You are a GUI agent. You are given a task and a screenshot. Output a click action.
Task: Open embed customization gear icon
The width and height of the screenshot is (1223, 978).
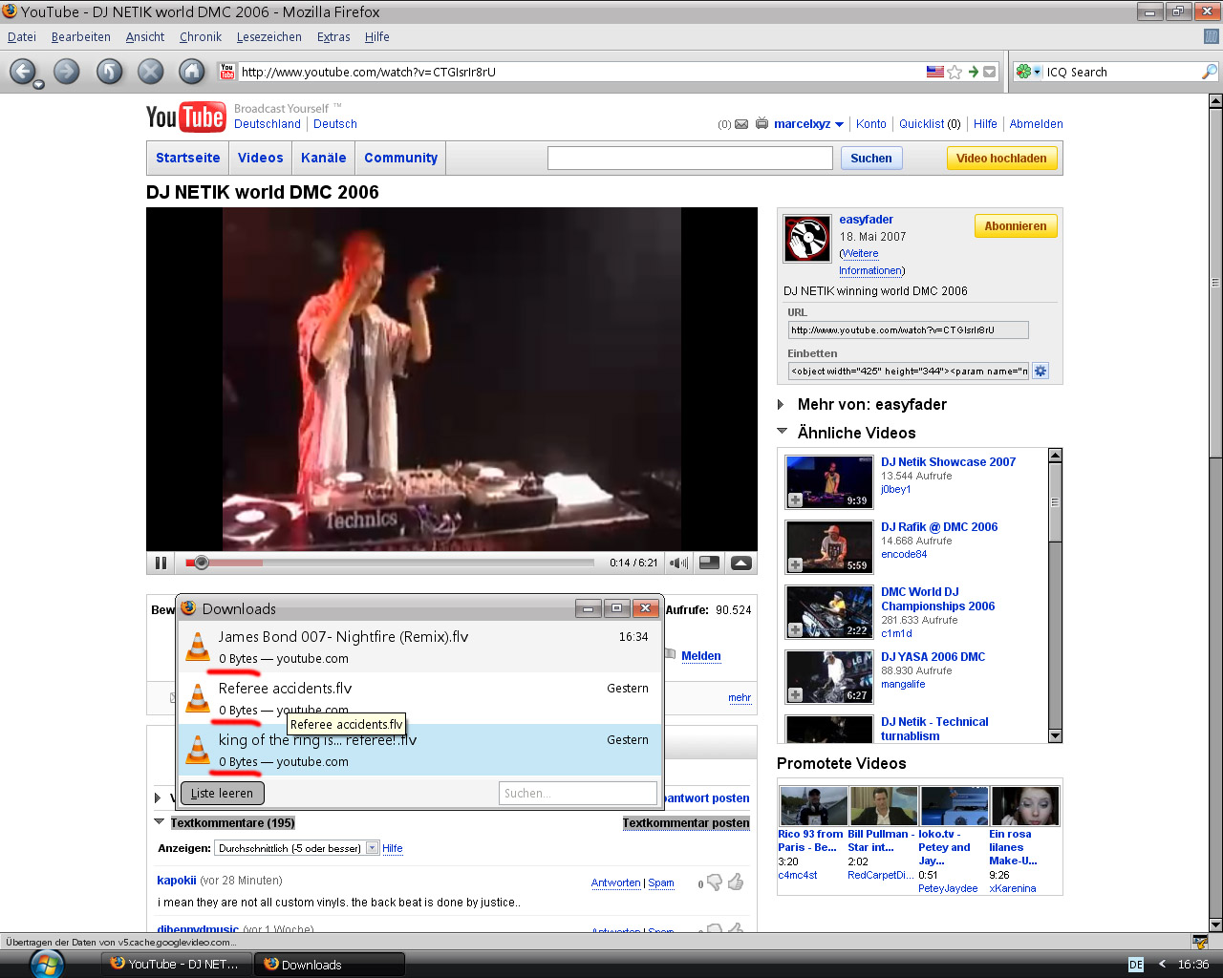pyautogui.click(x=1041, y=371)
